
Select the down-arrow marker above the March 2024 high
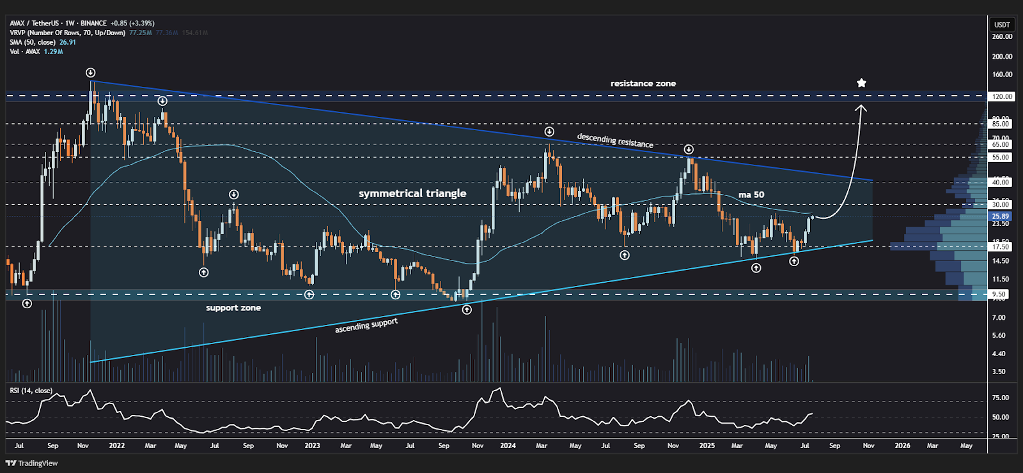tap(549, 131)
